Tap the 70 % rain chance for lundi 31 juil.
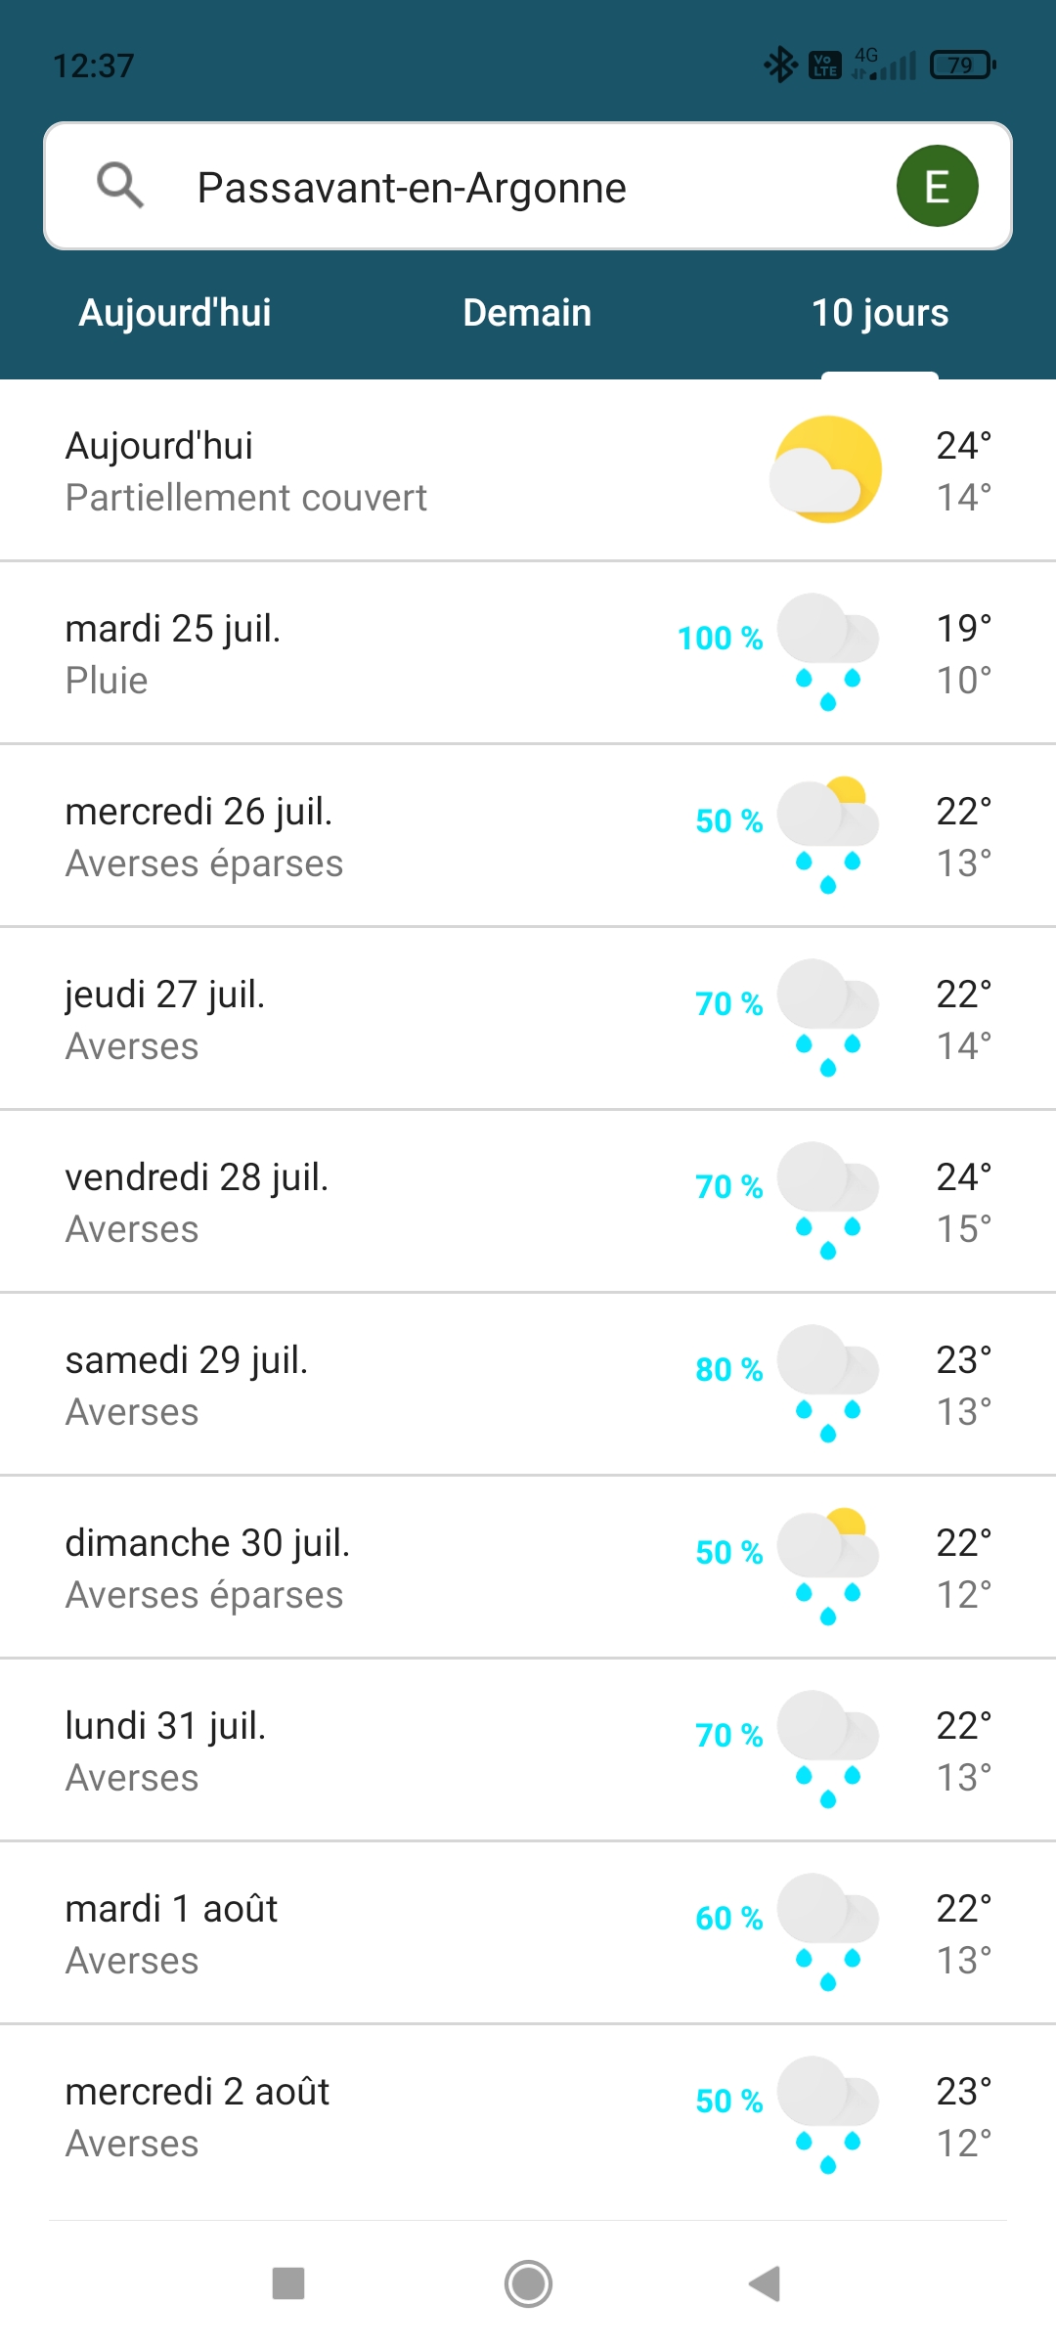Viewport: 1056px width, 2347px height. [x=728, y=1736]
